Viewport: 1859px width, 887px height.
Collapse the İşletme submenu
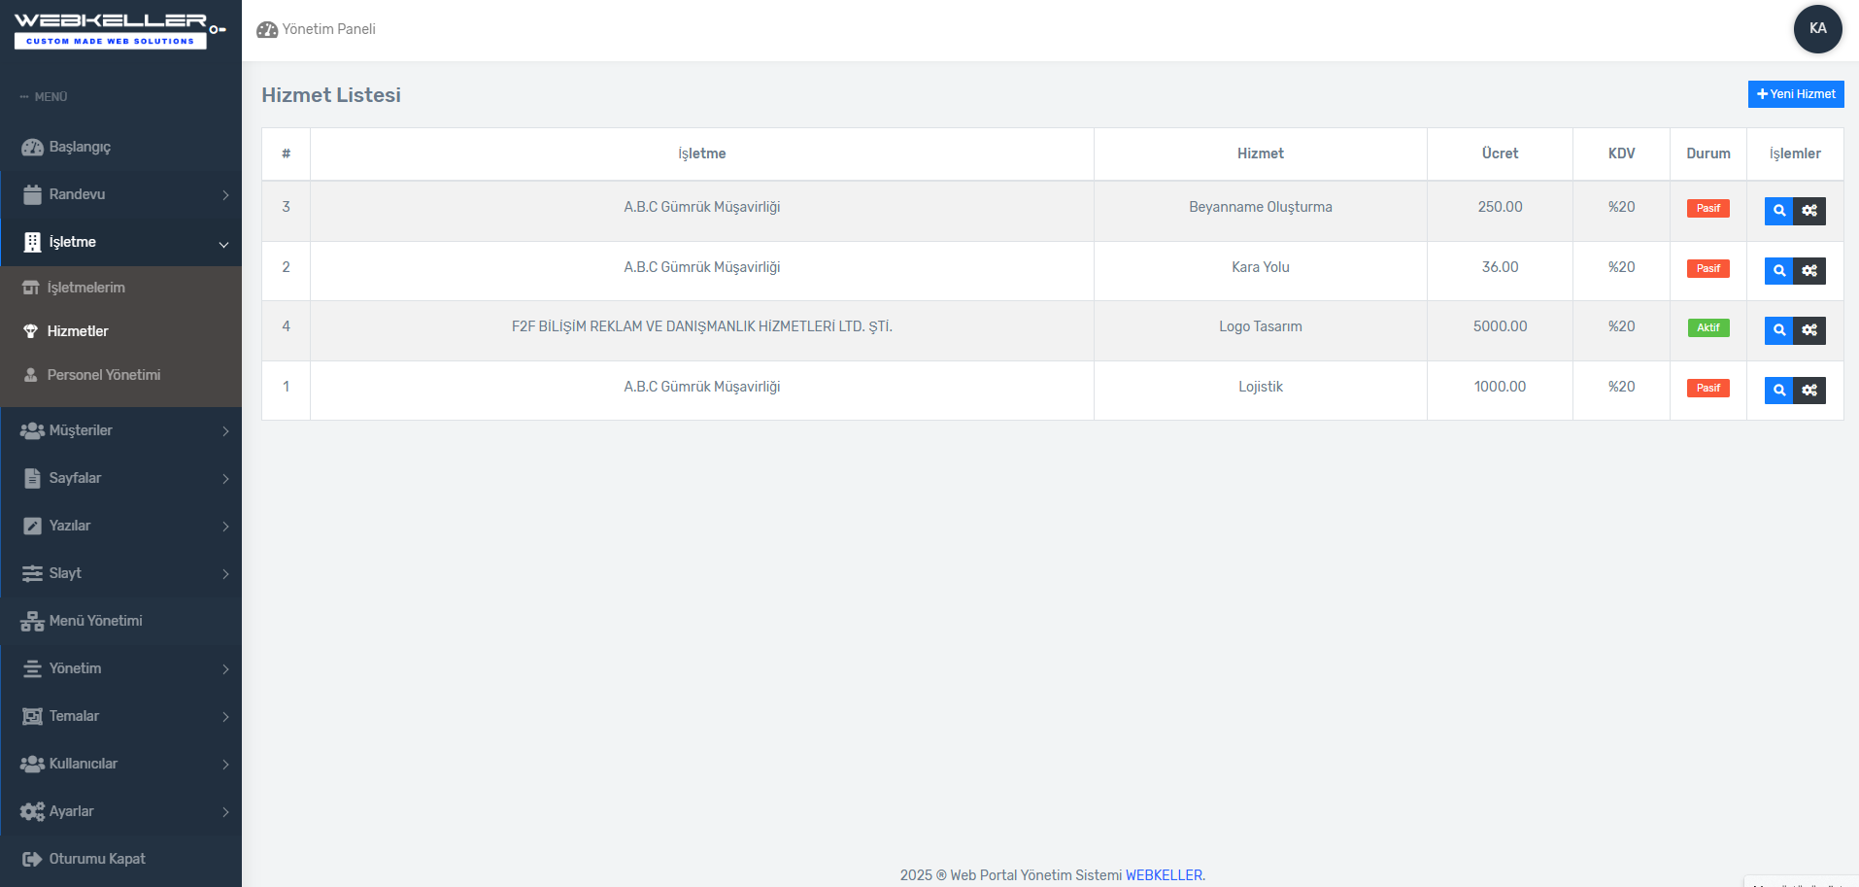point(121,242)
